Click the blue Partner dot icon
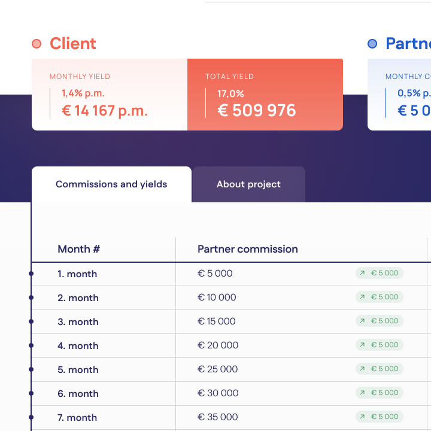 [372, 44]
